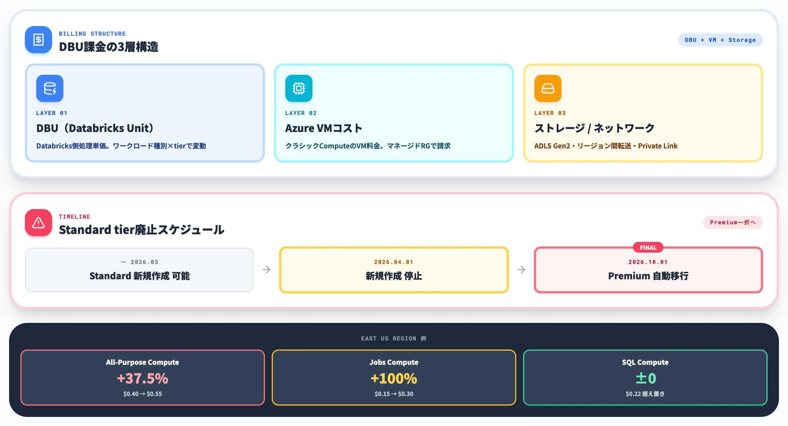Click the orange storage drive icon
Screen dimensions: 788x426
(548, 88)
